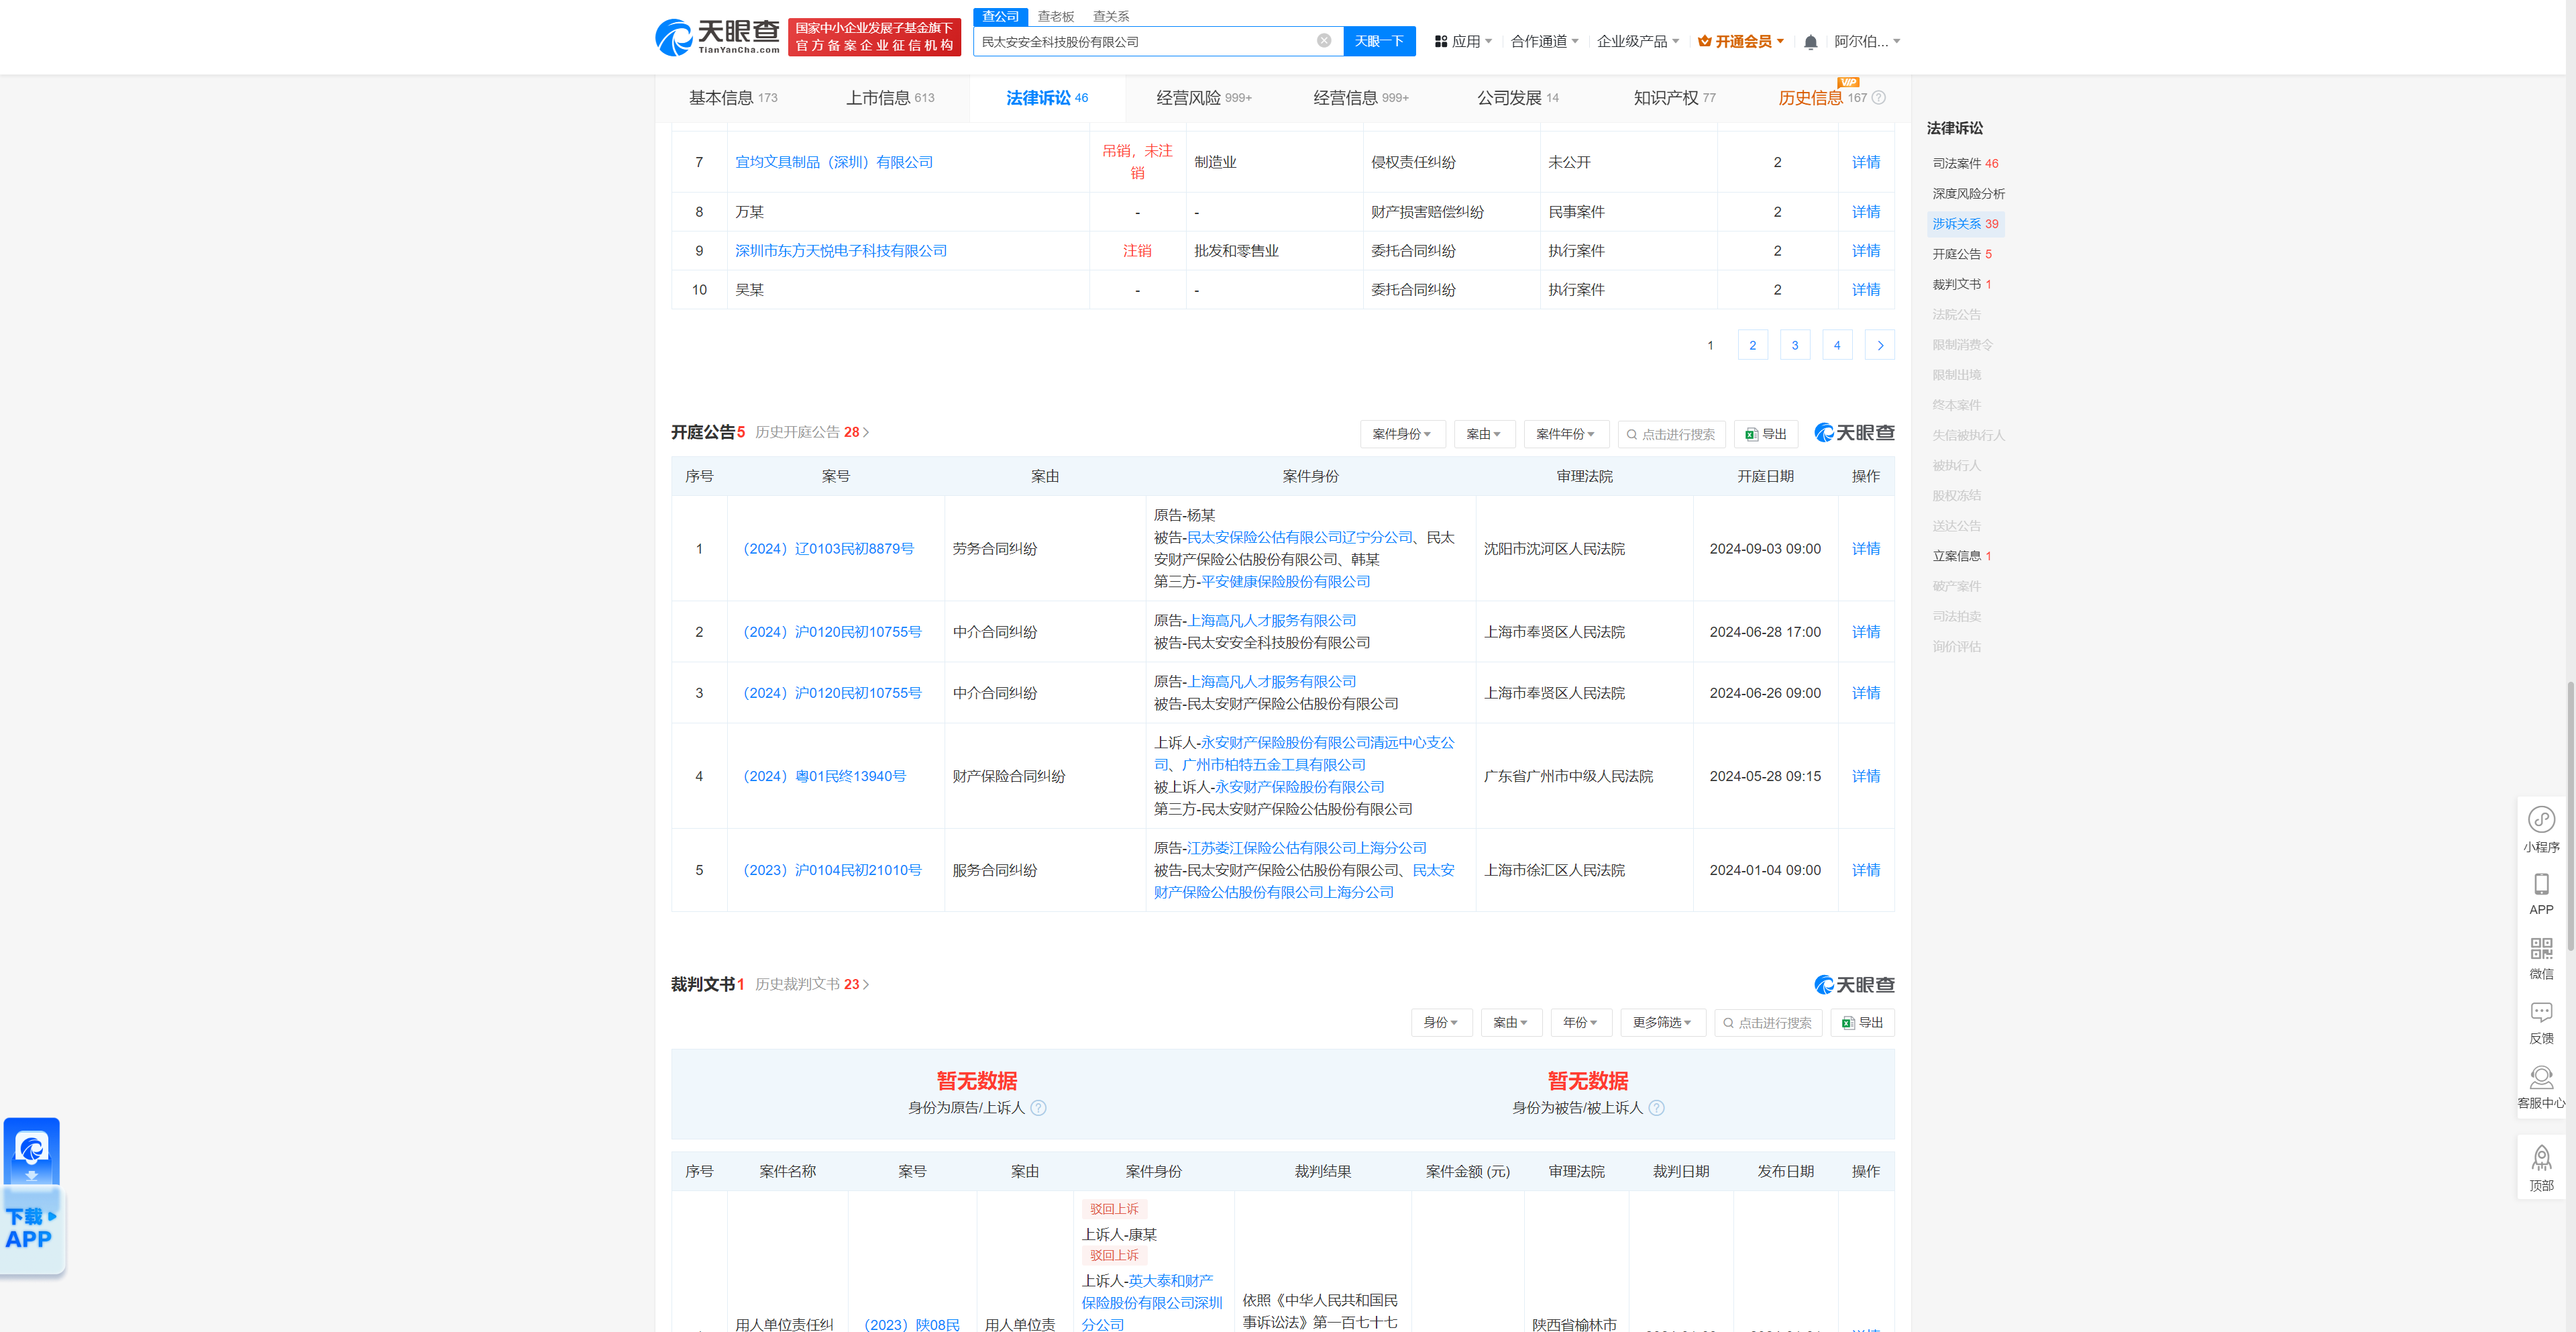This screenshot has width=2576, height=1332.
Task: Select the 查关系 search mode
Action: pyautogui.click(x=1110, y=16)
